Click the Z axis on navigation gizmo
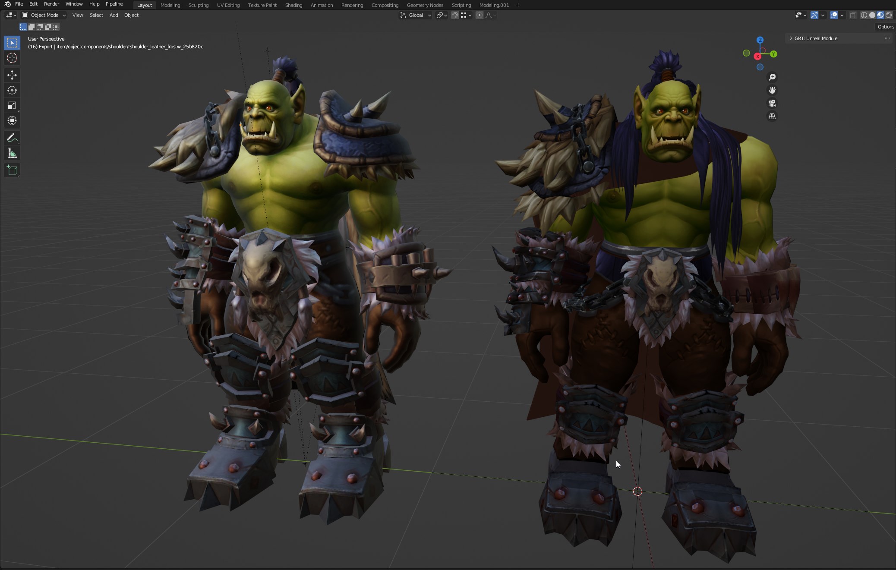The image size is (896, 570). click(x=760, y=40)
